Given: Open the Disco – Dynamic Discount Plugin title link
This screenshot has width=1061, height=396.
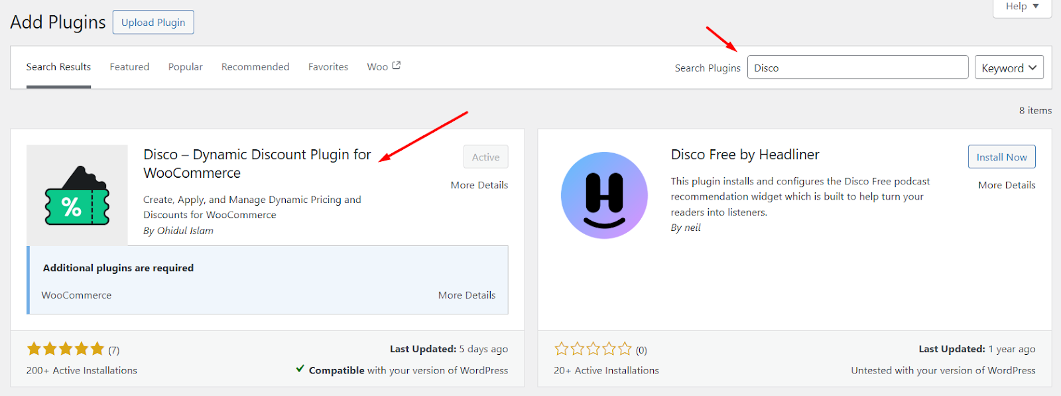Looking at the screenshot, I should pos(257,164).
